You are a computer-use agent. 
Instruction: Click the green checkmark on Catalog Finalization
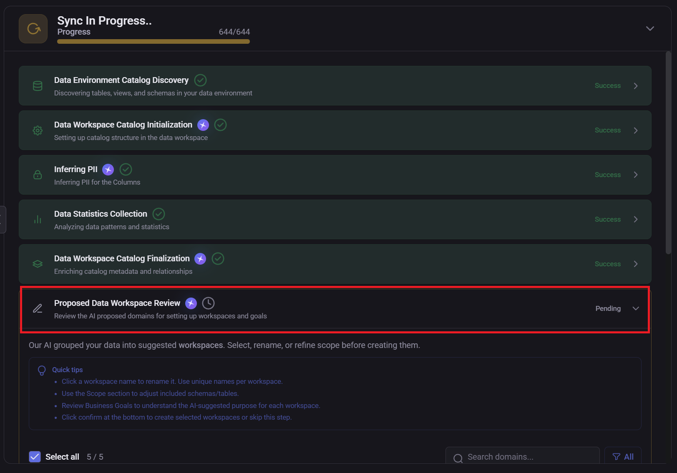pos(218,259)
